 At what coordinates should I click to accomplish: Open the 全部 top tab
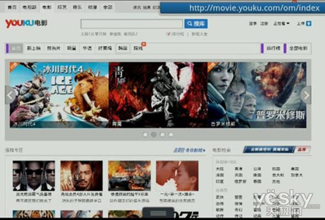point(108,7)
